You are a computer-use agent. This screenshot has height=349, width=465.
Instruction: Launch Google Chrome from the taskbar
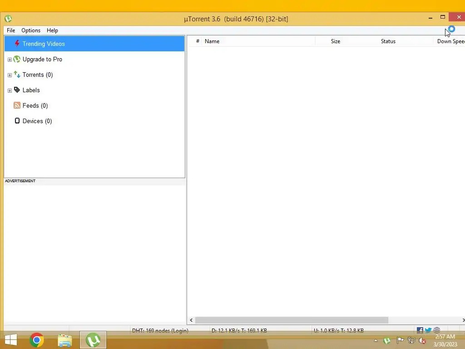point(37,340)
